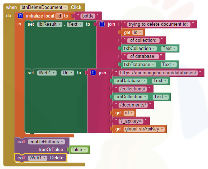Edit the bottle text string value

point(88,16)
